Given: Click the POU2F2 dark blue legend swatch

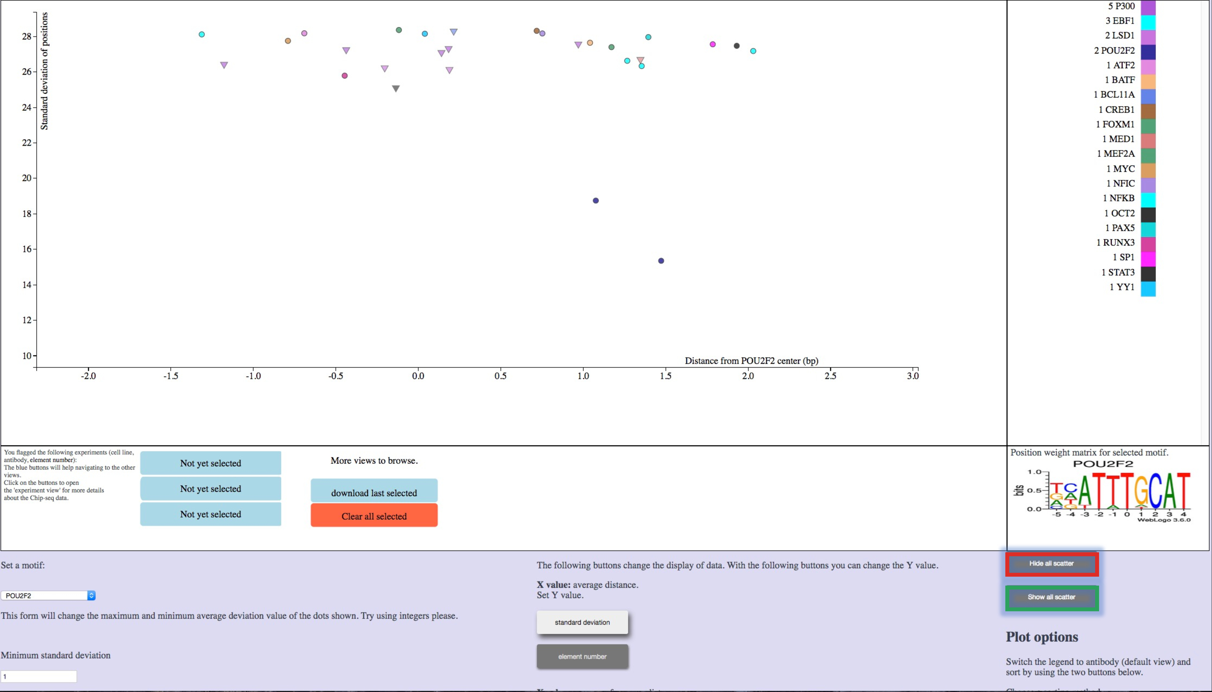Looking at the screenshot, I should point(1148,51).
